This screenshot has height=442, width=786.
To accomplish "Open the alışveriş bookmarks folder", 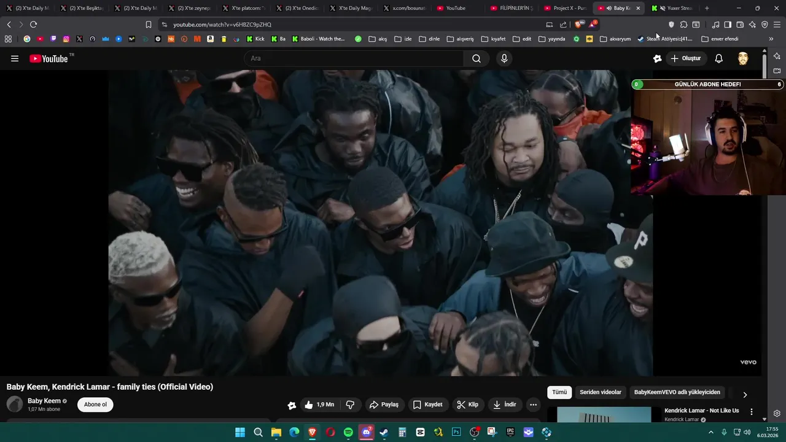I will (x=460, y=39).
